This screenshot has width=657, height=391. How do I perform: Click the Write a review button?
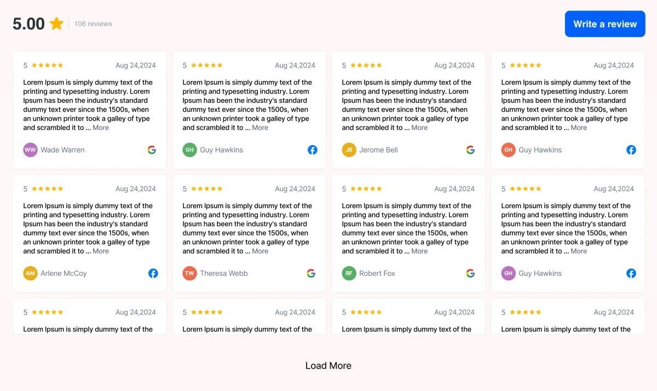pos(605,24)
